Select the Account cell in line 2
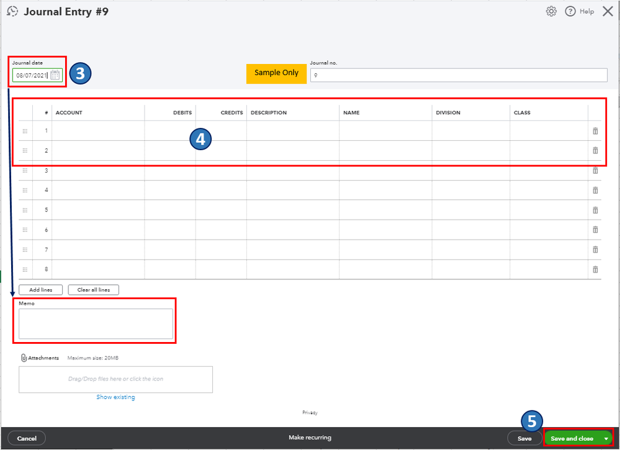Viewport: 620px width, 450px height. (x=98, y=151)
